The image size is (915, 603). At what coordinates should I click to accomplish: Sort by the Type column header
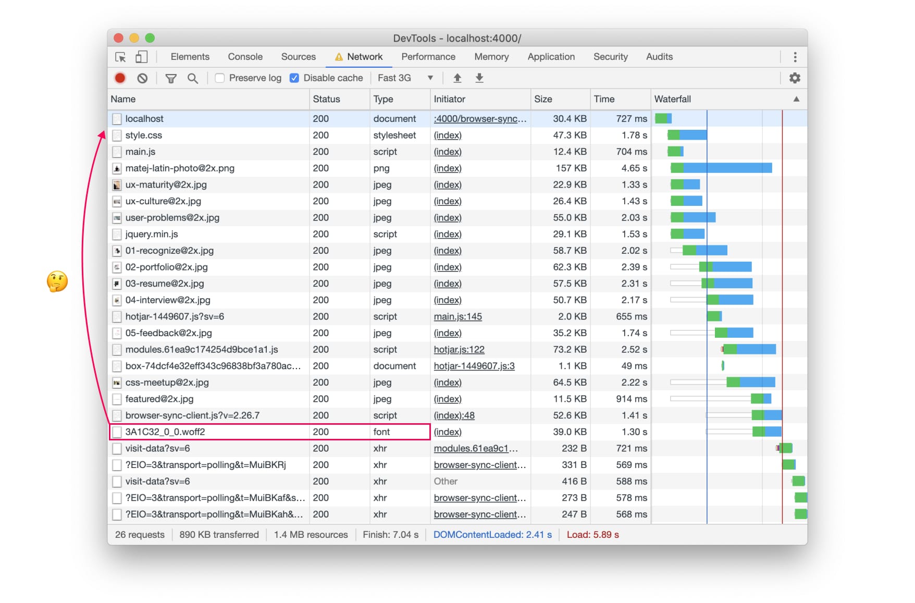tap(400, 99)
